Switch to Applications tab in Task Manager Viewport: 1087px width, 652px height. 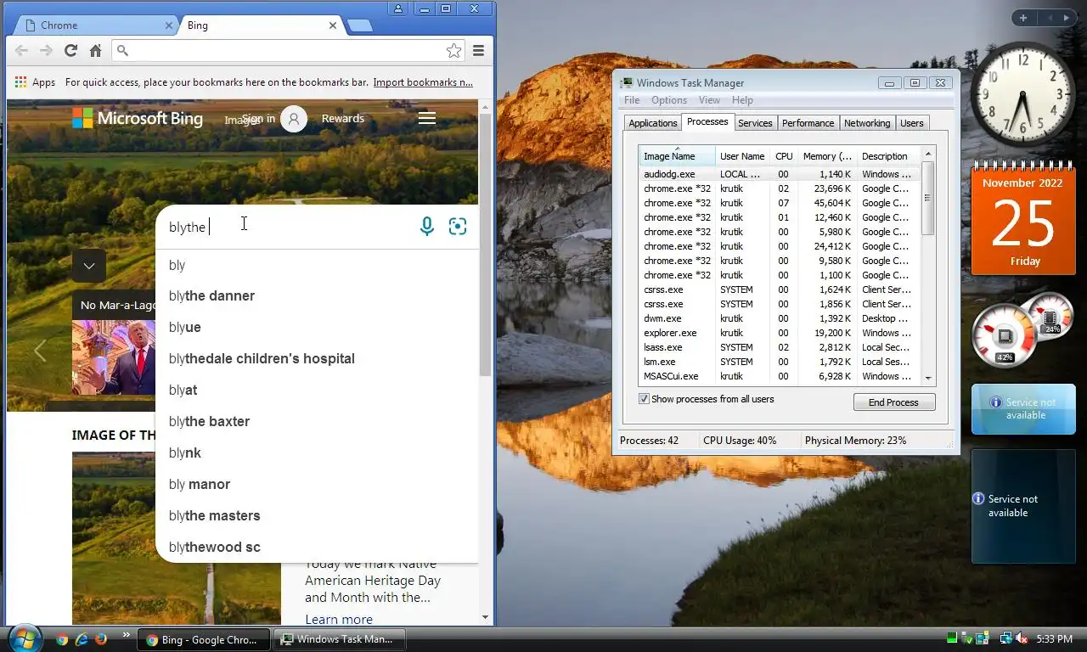[x=652, y=123]
